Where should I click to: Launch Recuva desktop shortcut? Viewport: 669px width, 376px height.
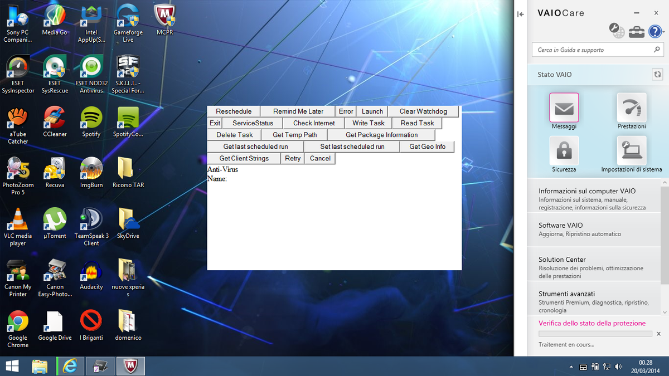[x=55, y=173]
